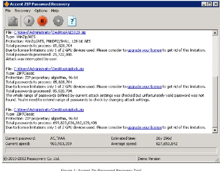Open file using the folder toolbar icon
Image resolution: width=220 pixels, height=171 pixels.
pos(13,21)
